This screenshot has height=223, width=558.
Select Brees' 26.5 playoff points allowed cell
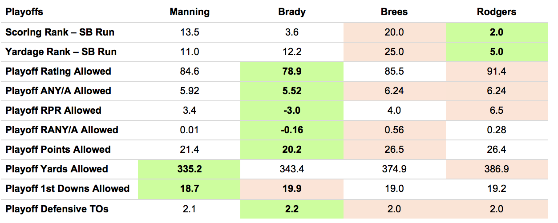click(394, 150)
